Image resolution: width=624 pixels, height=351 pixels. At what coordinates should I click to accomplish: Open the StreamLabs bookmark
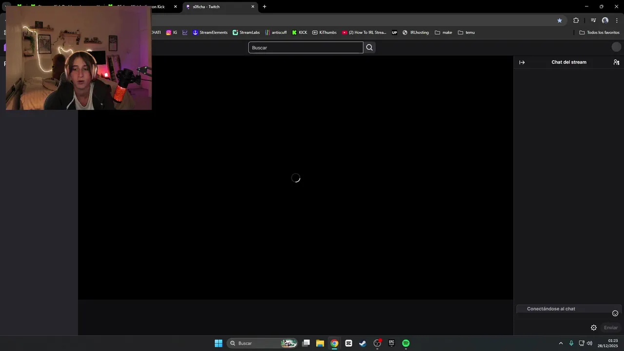coord(246,33)
